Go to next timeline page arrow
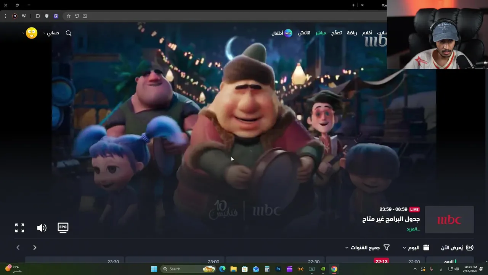The image size is (488, 275). [35, 247]
